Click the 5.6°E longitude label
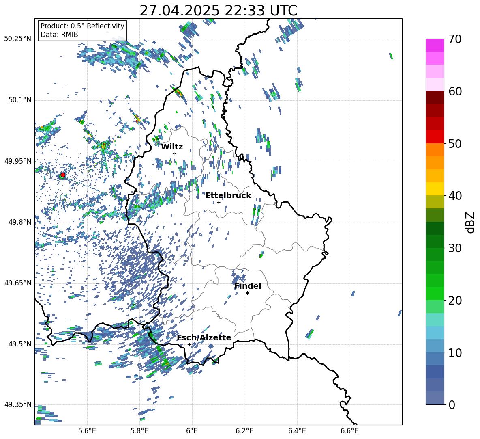 click(87, 431)
